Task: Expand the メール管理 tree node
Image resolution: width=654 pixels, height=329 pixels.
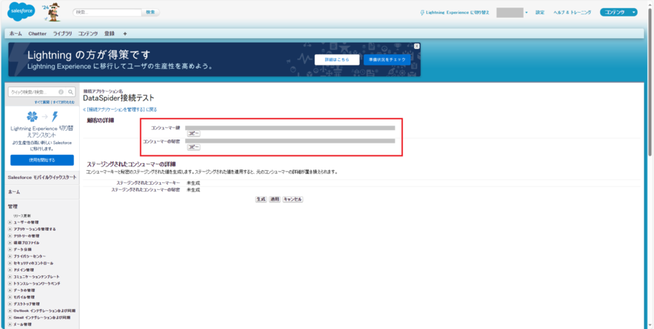Action: (x=10, y=324)
